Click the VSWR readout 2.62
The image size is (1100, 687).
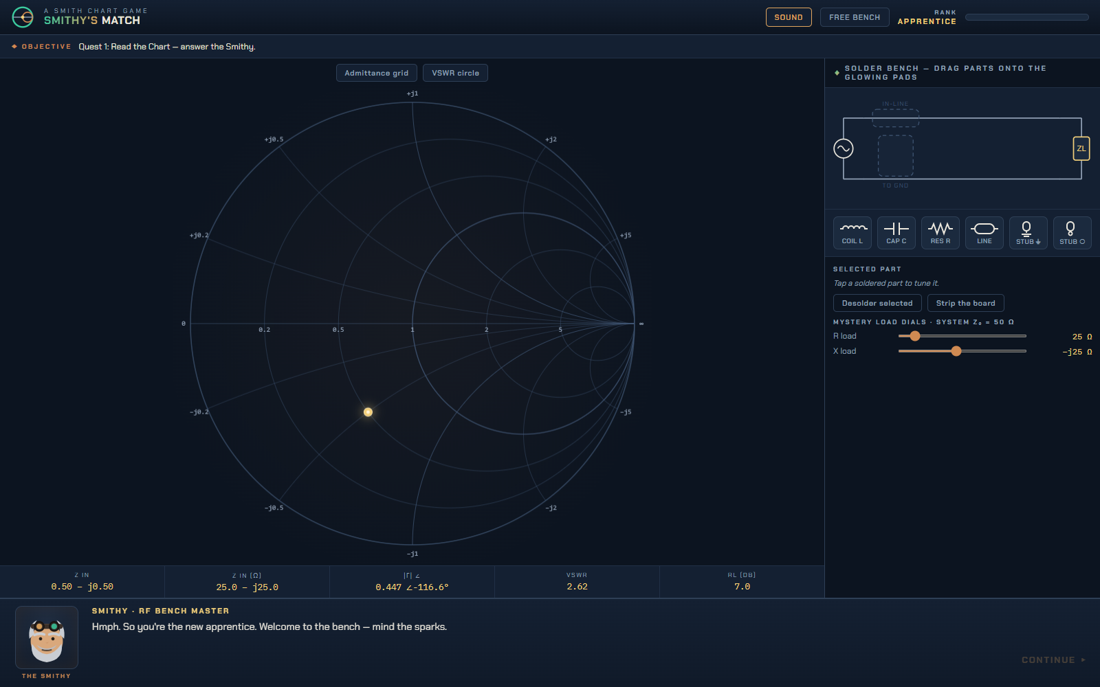point(577,587)
